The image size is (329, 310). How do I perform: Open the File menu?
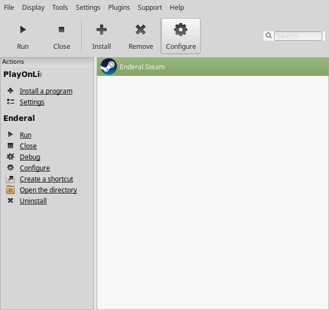pyautogui.click(x=9, y=8)
